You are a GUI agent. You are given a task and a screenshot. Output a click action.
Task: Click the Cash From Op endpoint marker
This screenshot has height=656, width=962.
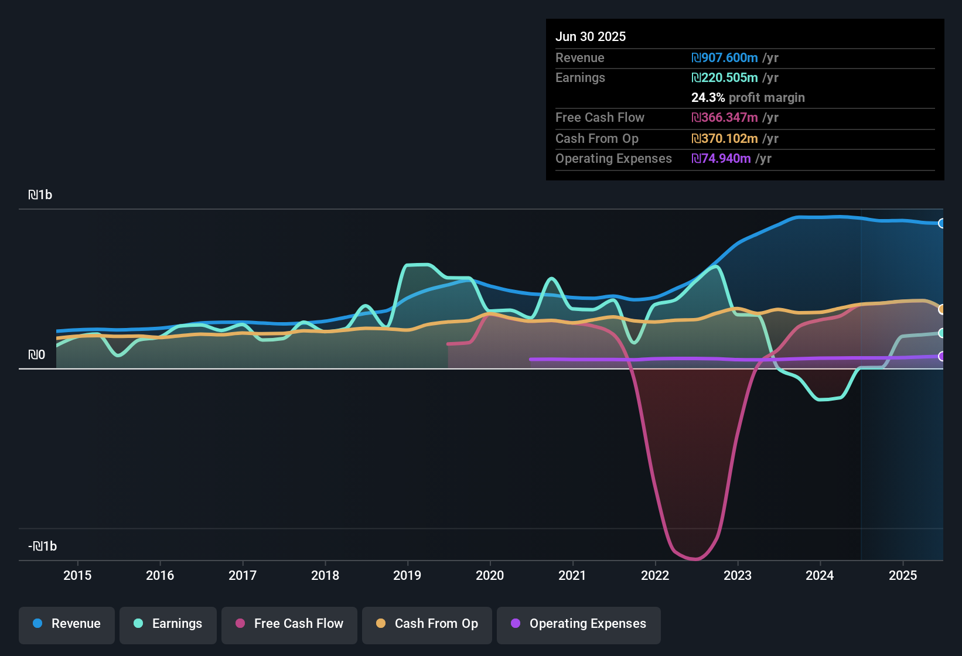(x=942, y=309)
